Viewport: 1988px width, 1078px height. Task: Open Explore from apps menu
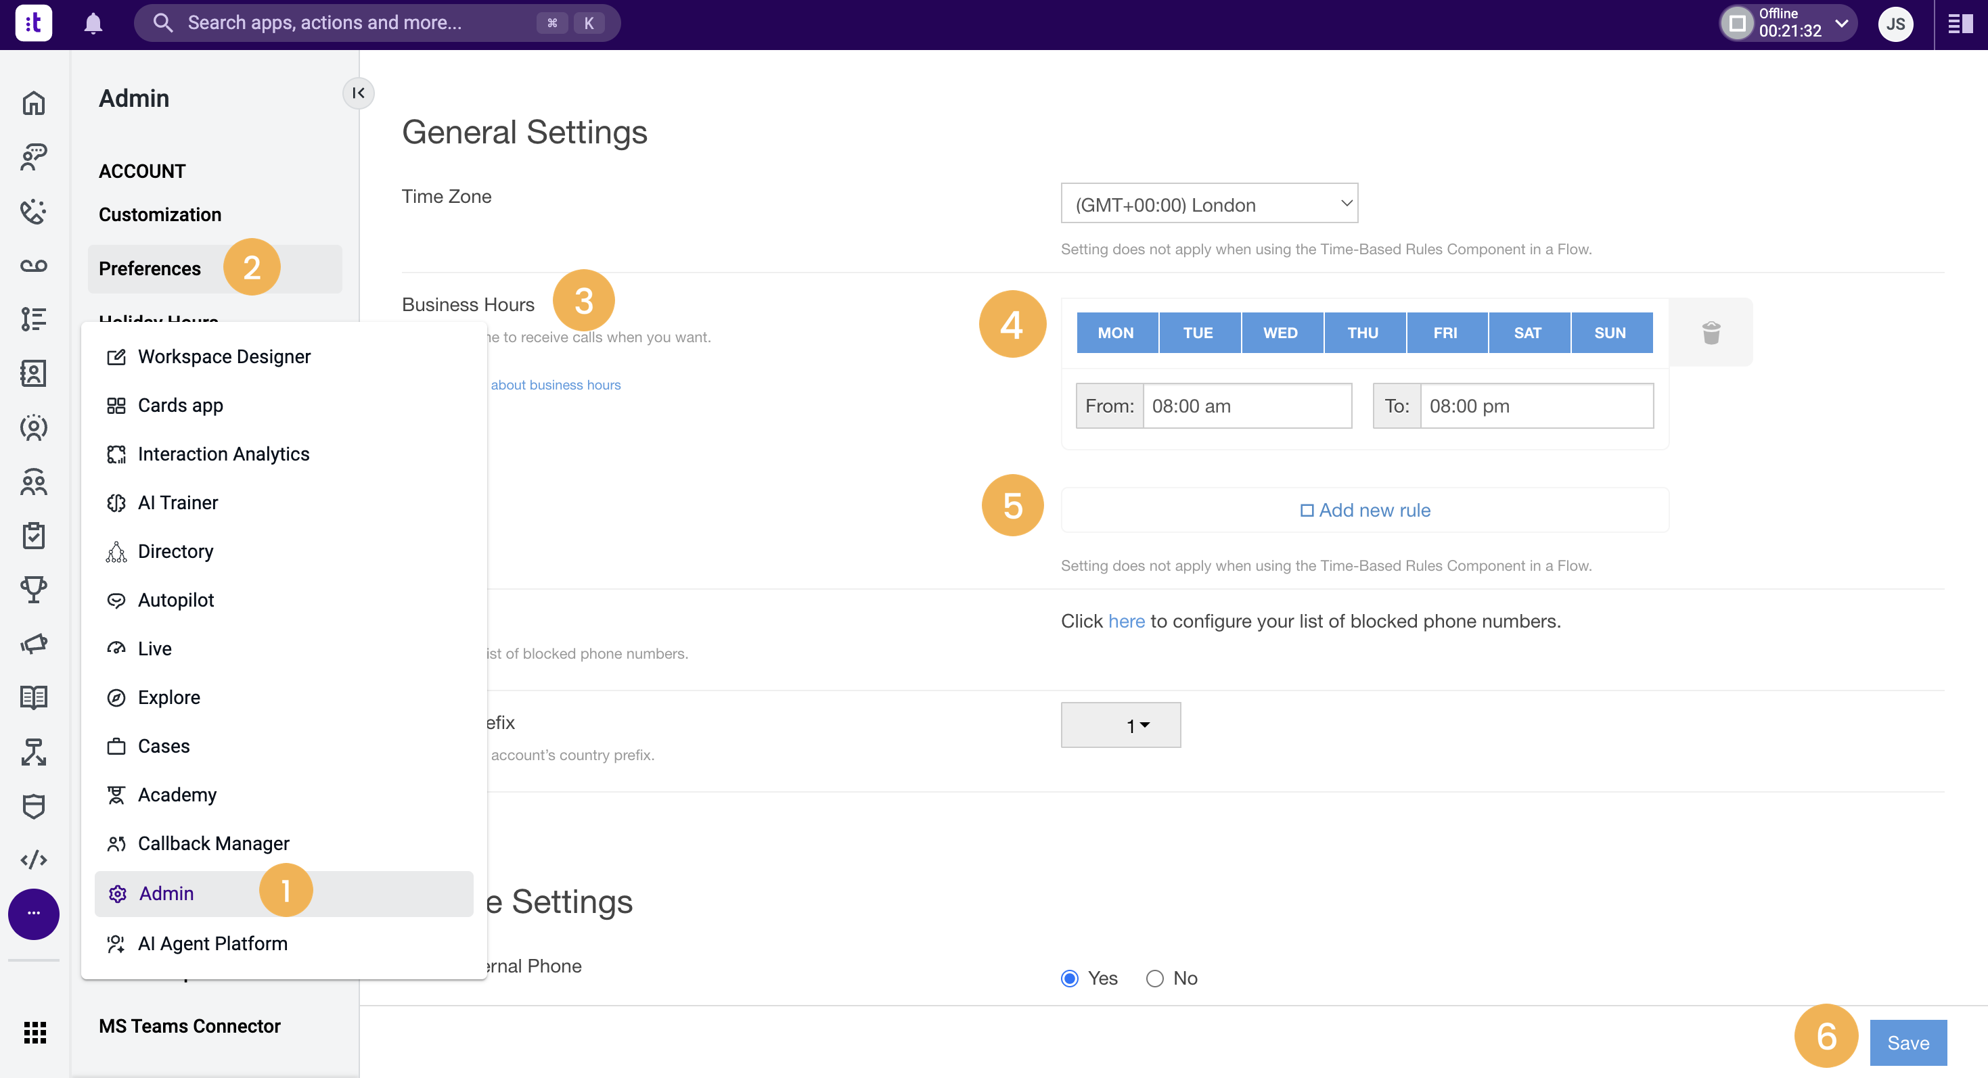284,698
